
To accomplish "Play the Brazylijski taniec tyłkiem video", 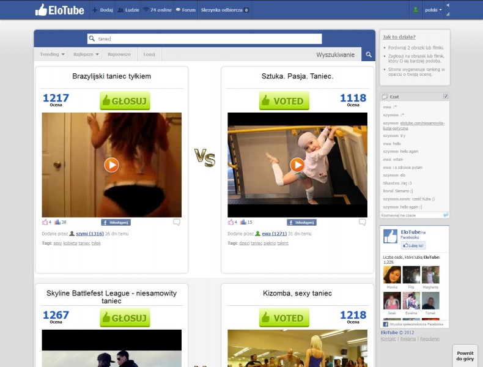I will (111, 165).
